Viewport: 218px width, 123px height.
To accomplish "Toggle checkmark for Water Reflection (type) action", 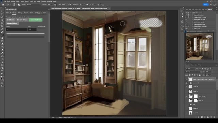I will pyautogui.click(x=186, y=24).
